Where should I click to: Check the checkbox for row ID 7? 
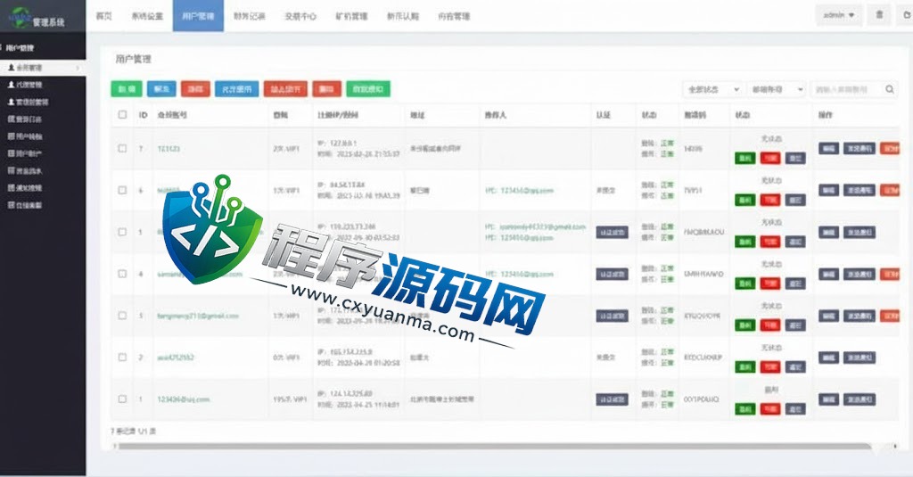[122, 149]
